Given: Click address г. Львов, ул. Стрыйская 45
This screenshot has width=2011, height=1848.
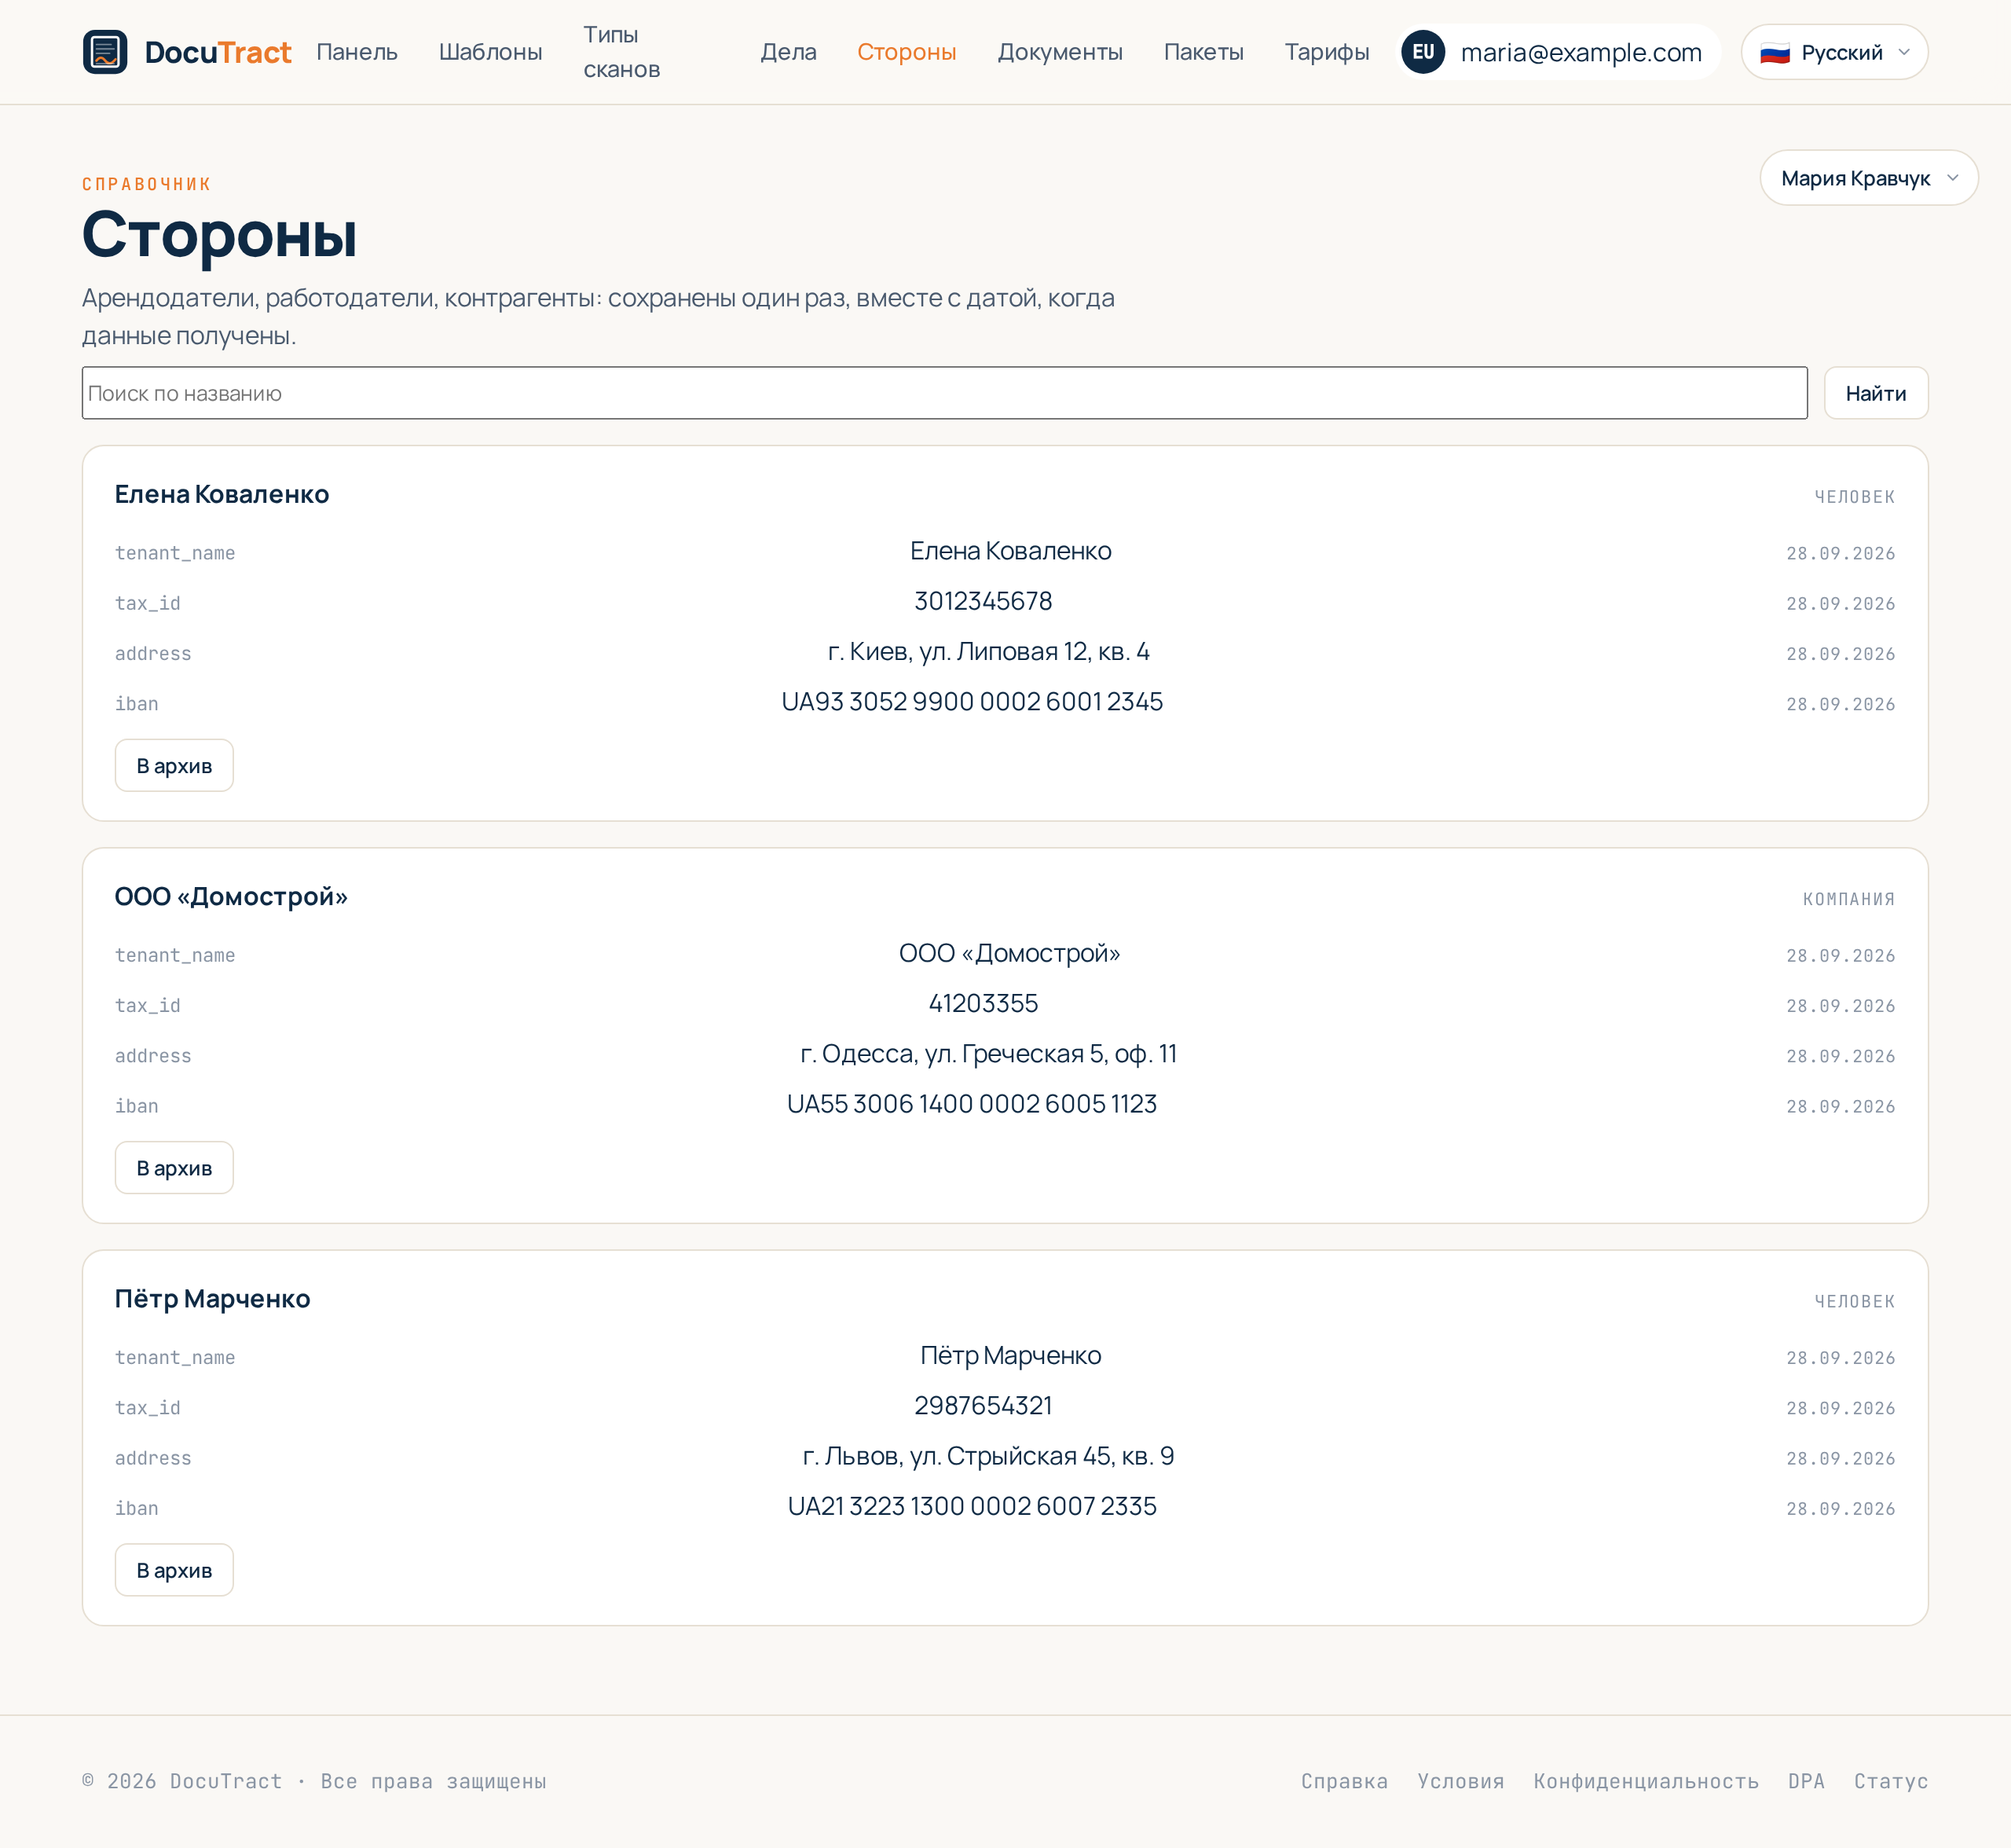Looking at the screenshot, I should click(x=988, y=1455).
